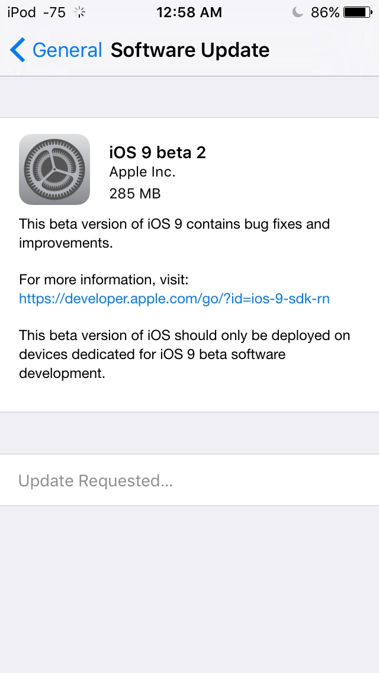Tap the network activity spinner icon

click(x=80, y=12)
